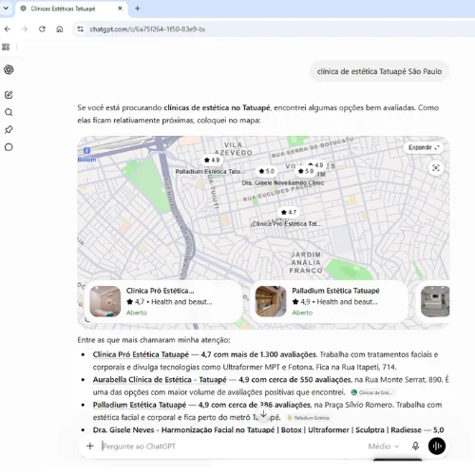
Task: Close the Clínicas Estéticas Tatuapé tab
Action: 120,9
